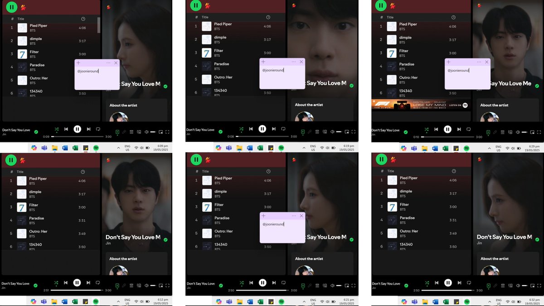
Task: Open connect-to-device icon in 6:09 pm screenshot
Action: (139, 132)
